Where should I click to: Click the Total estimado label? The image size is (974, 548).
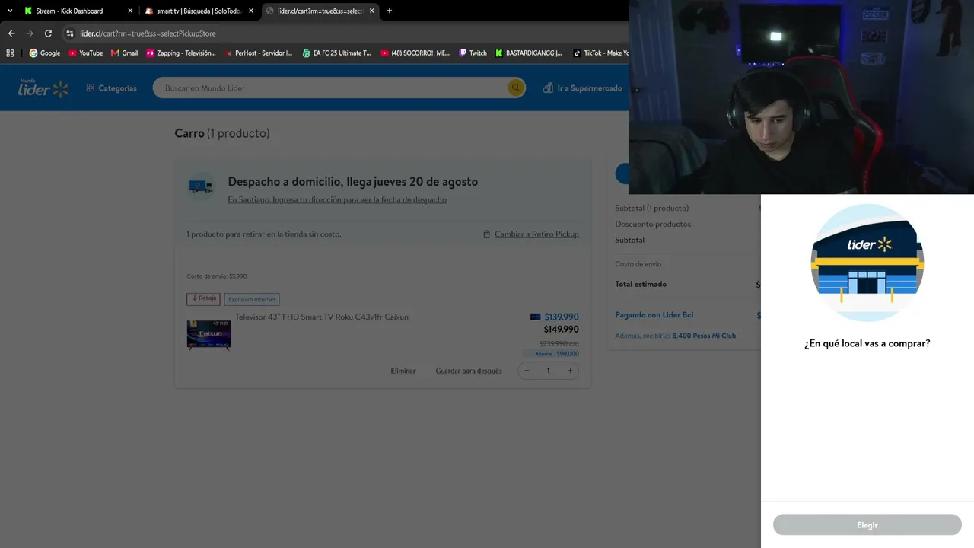pyautogui.click(x=641, y=285)
